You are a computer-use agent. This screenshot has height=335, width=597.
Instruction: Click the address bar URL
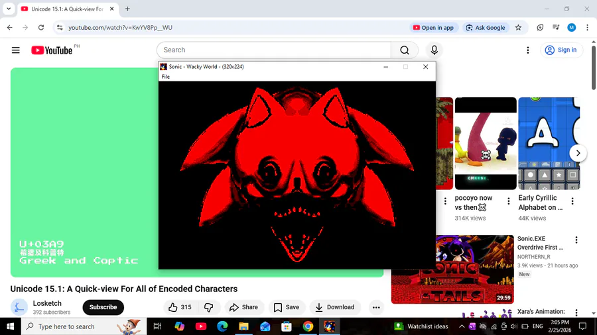click(x=120, y=27)
